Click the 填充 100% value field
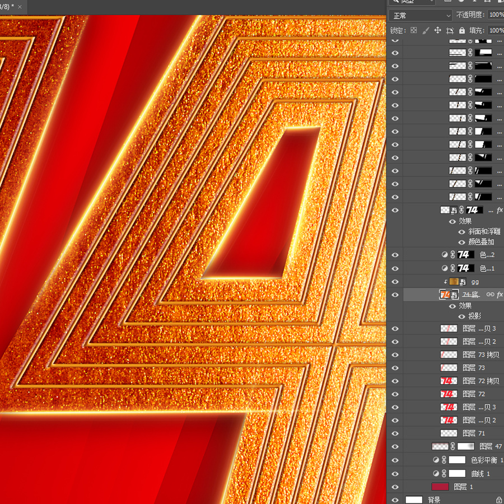The height and width of the screenshot is (504, 504). [x=496, y=30]
